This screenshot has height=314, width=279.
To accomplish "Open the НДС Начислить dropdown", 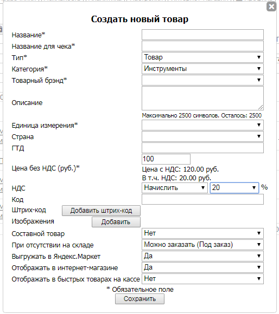I will point(175,188).
